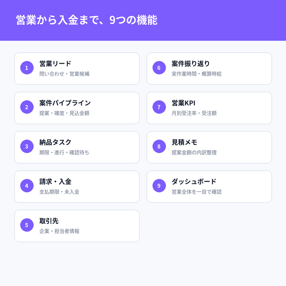Viewport: 286px width, 286px height.
Task: Open the ダッシュボード card title
Action: [194, 182]
